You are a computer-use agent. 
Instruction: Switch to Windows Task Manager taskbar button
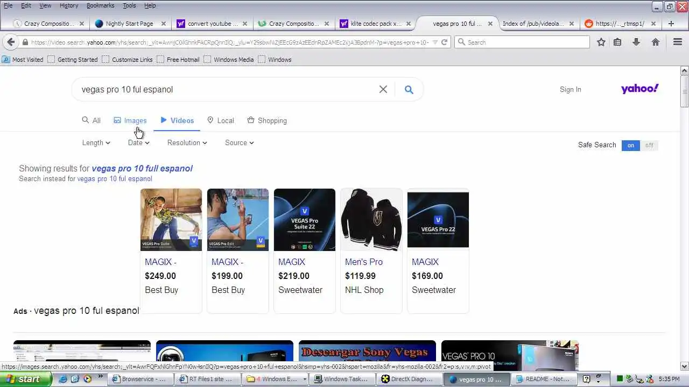coord(343,379)
